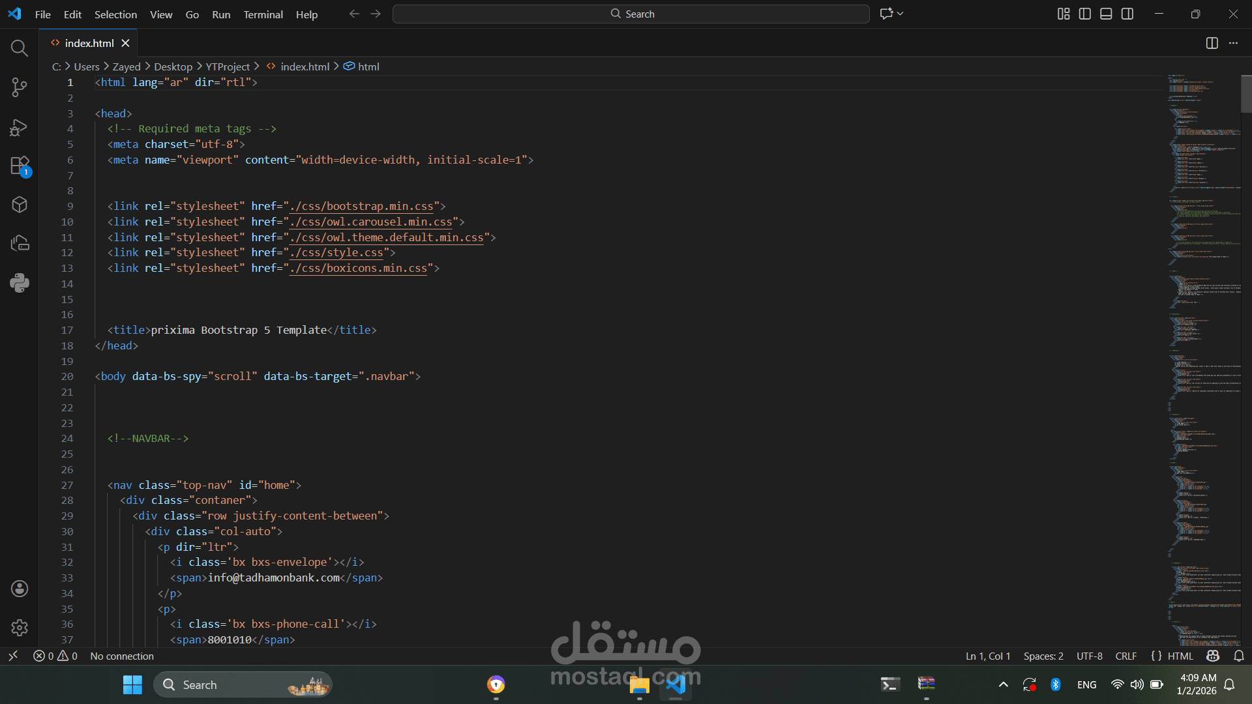This screenshot has height=704, width=1252.
Task: Open the Accounts menu icon
Action: pos(20,589)
